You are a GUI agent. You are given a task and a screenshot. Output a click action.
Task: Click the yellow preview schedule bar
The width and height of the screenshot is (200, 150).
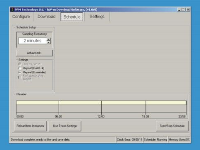101,103
